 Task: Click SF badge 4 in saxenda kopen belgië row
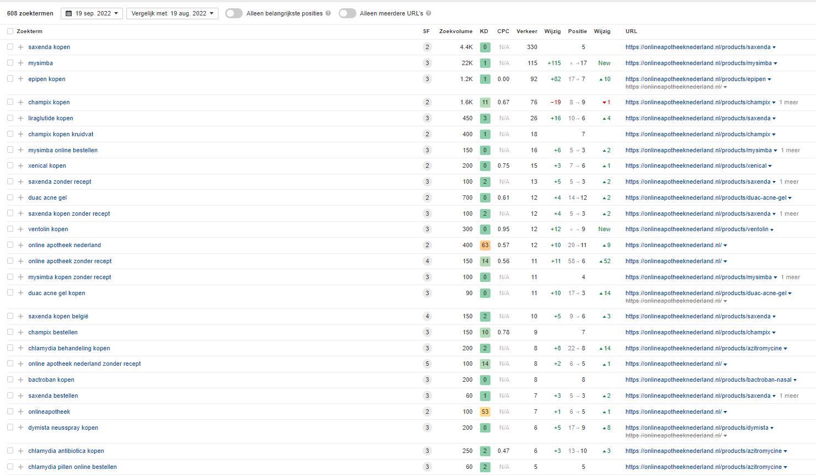pos(426,316)
